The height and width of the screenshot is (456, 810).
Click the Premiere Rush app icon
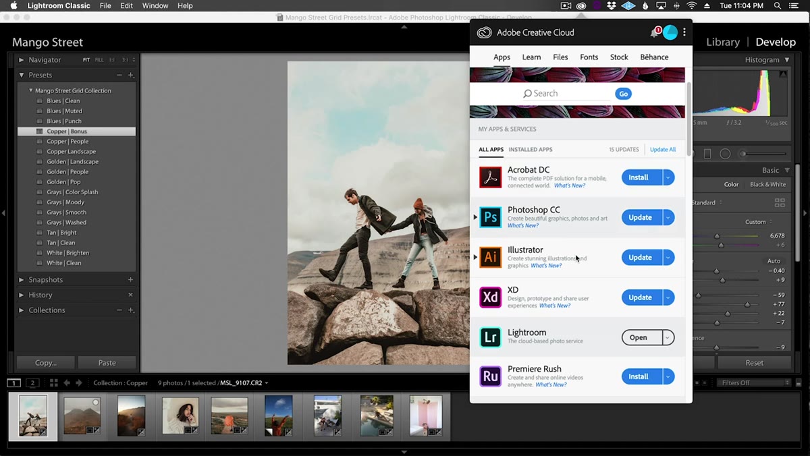coord(491,376)
